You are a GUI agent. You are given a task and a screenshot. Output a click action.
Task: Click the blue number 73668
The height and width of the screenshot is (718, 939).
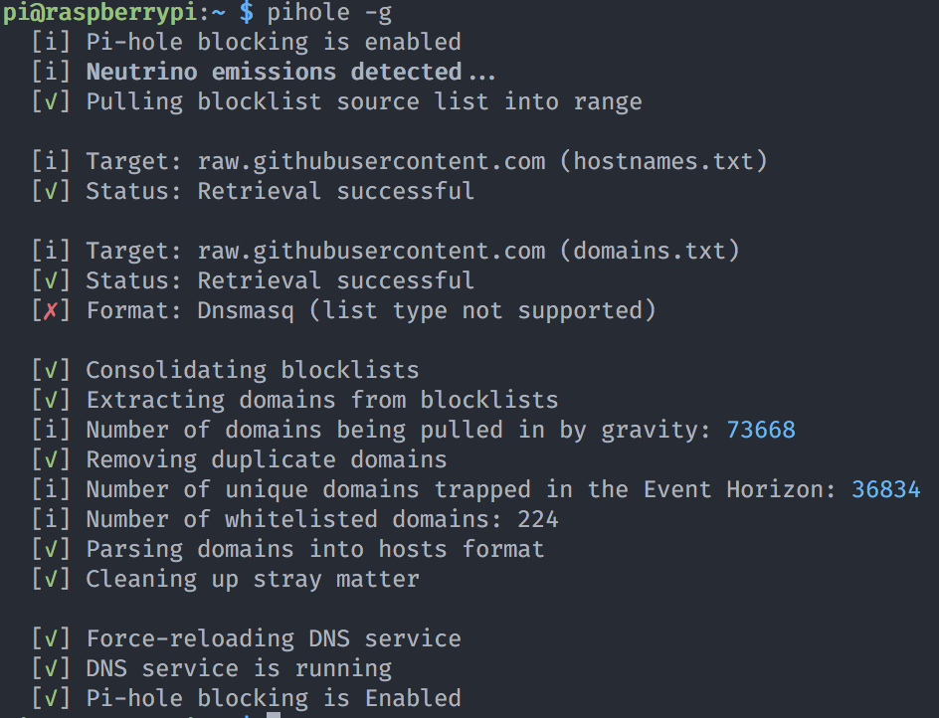tap(761, 430)
